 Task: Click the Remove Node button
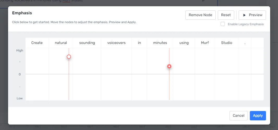point(200,15)
